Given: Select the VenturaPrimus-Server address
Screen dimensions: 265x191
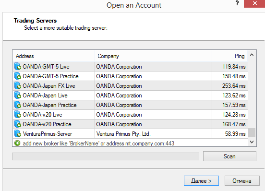Looking at the screenshot, I should coord(48,134).
